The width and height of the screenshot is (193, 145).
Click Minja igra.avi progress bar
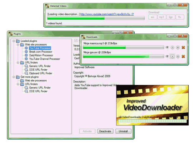pyautogui.click(x=123, y=56)
